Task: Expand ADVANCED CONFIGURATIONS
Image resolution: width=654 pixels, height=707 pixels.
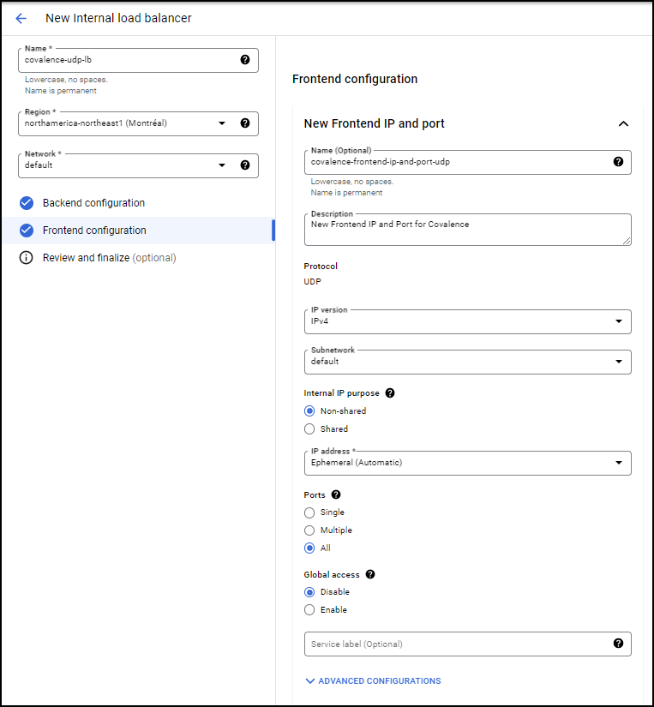Action: (373, 680)
